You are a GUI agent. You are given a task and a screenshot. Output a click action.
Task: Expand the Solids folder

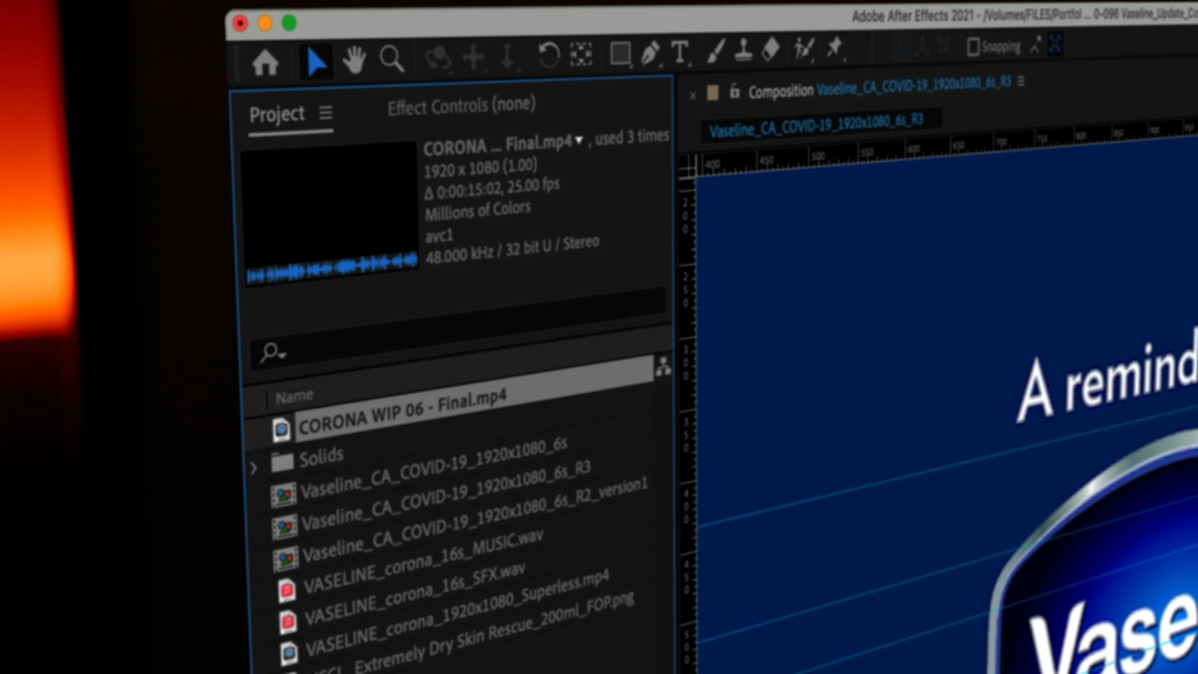pyautogui.click(x=253, y=467)
